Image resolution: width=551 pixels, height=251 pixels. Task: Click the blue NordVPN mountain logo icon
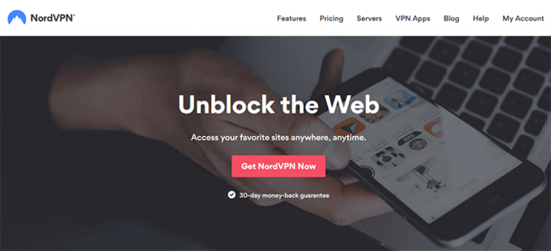[x=17, y=18]
